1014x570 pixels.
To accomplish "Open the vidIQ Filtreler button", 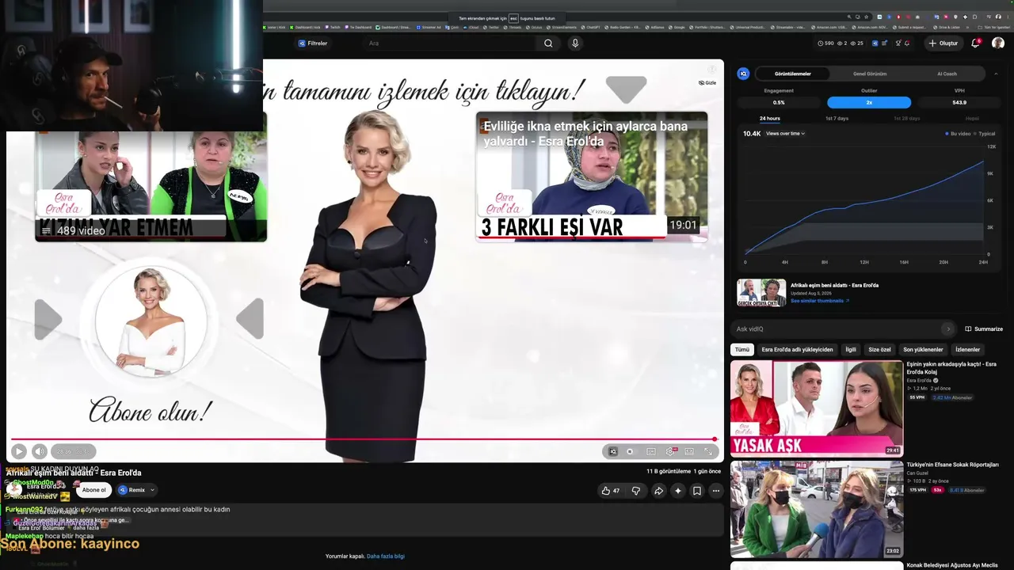I will 313,44.
